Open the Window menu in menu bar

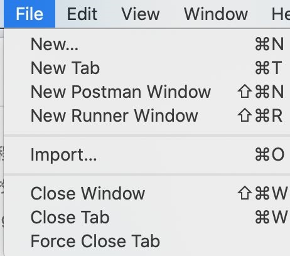pos(216,14)
